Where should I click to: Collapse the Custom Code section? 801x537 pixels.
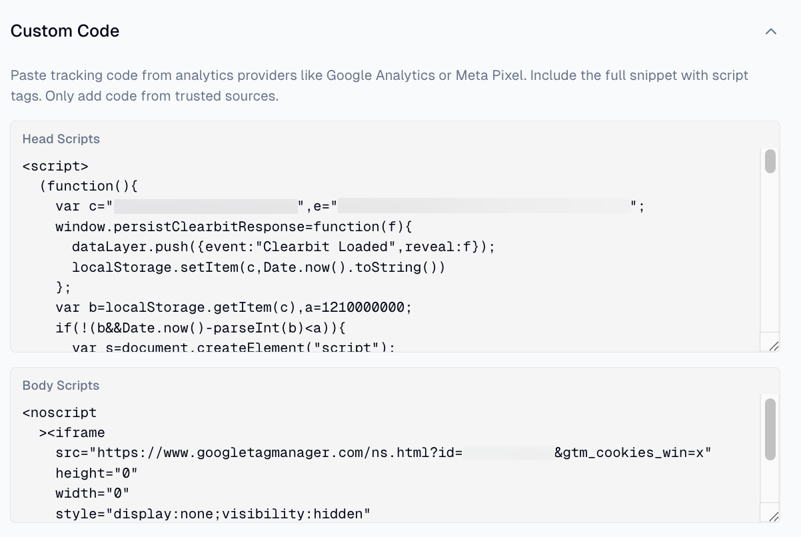(771, 31)
